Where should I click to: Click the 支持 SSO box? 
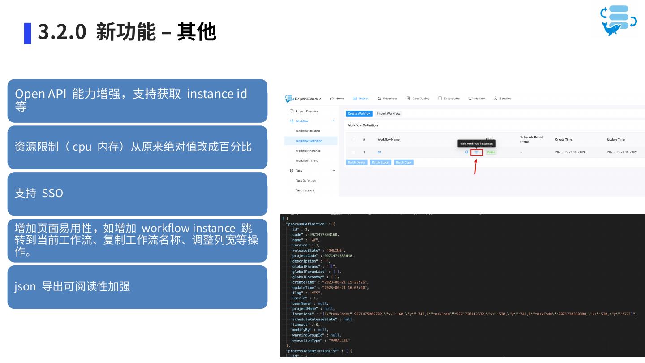(x=138, y=194)
